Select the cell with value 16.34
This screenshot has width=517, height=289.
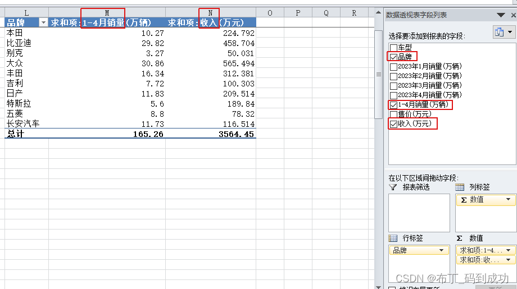[x=107, y=74]
